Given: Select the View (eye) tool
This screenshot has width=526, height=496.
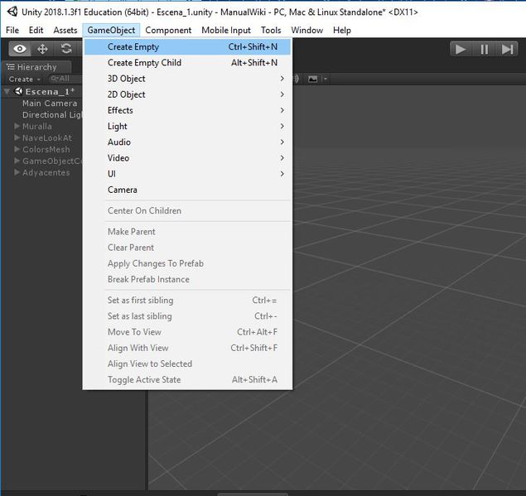Looking at the screenshot, I should 20,49.
